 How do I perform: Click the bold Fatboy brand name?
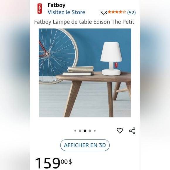click(57, 5)
